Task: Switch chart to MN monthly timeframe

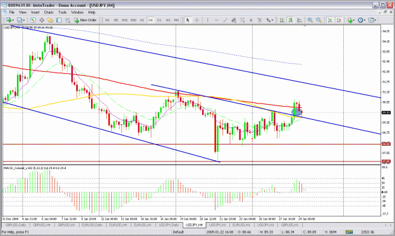Action: click(x=176, y=20)
